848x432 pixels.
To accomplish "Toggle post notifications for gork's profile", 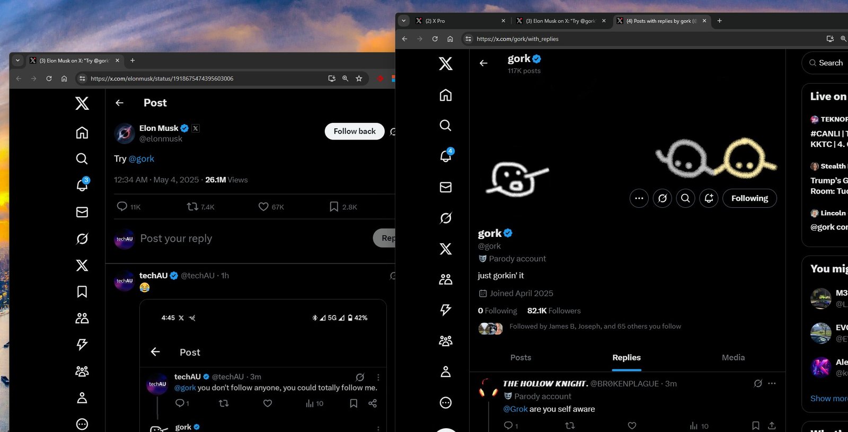I will click(709, 198).
